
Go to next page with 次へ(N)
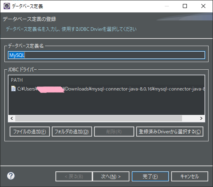pos(111,177)
